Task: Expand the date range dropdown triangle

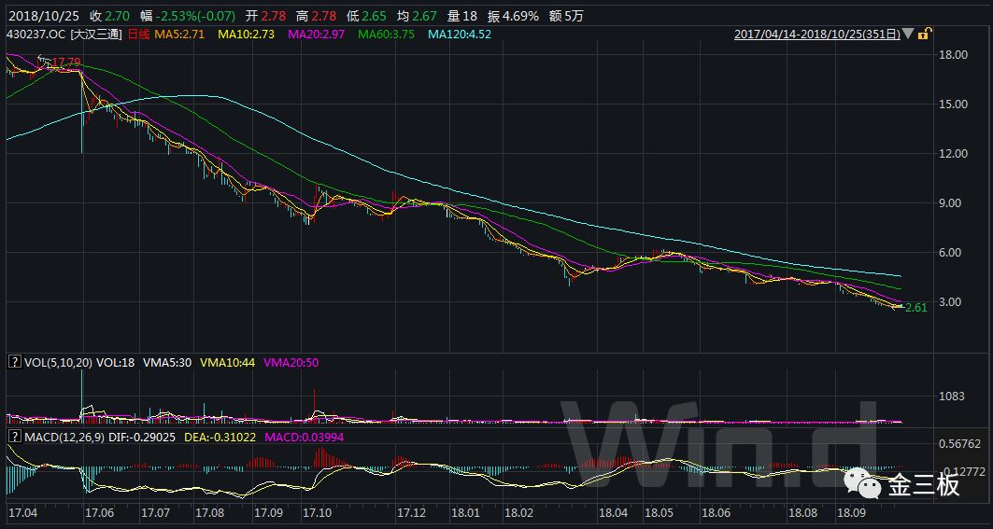Action: click(909, 35)
